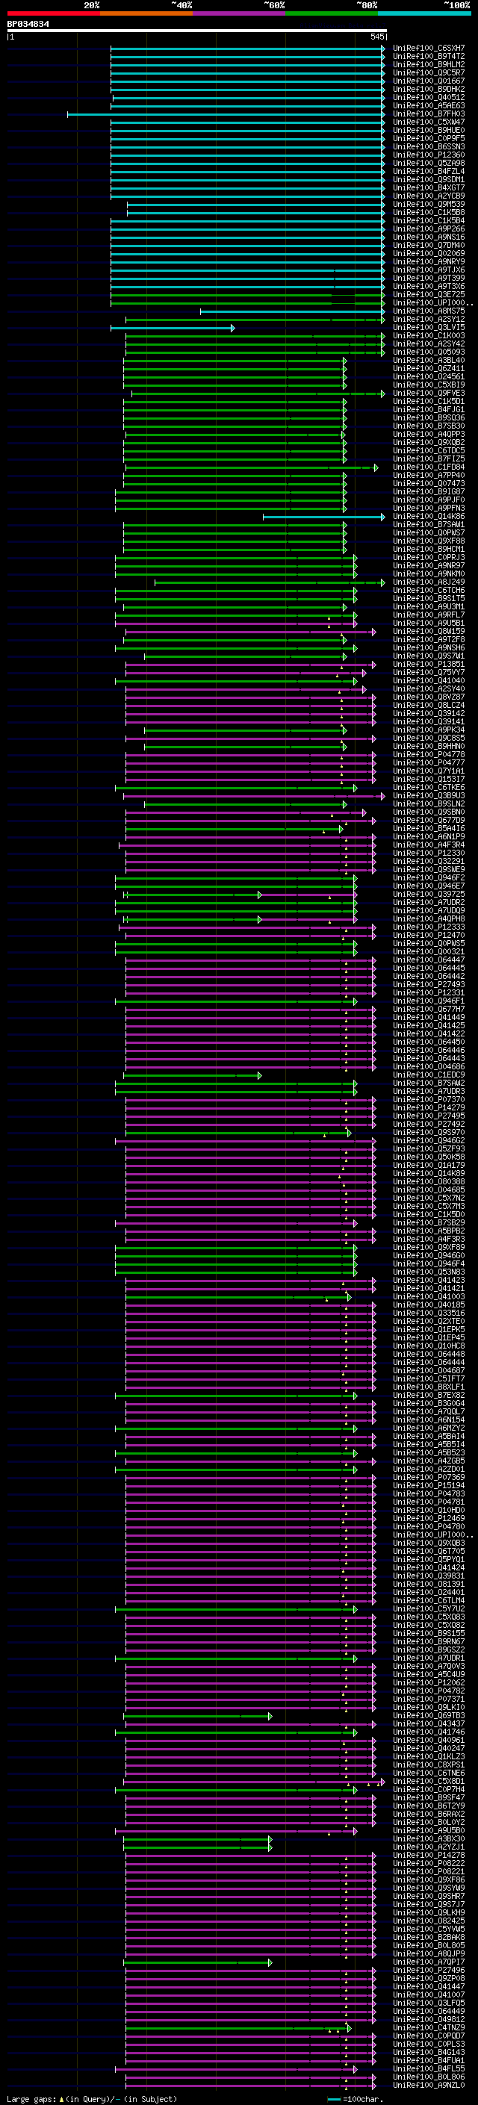
Task: Select hit label UniRef100_Q9M539
Action: [429, 205]
